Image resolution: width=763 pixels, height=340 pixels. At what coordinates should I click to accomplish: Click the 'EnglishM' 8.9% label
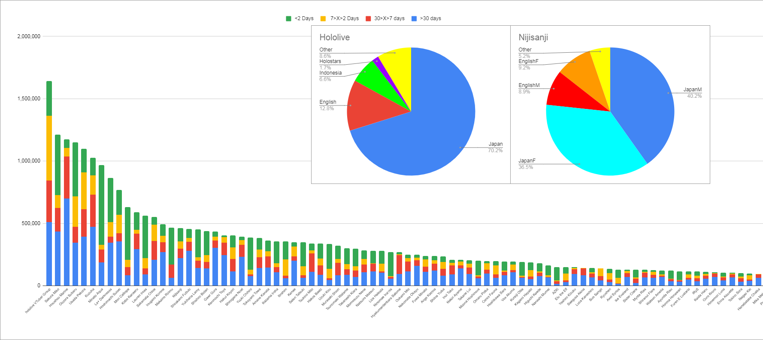coord(529,88)
